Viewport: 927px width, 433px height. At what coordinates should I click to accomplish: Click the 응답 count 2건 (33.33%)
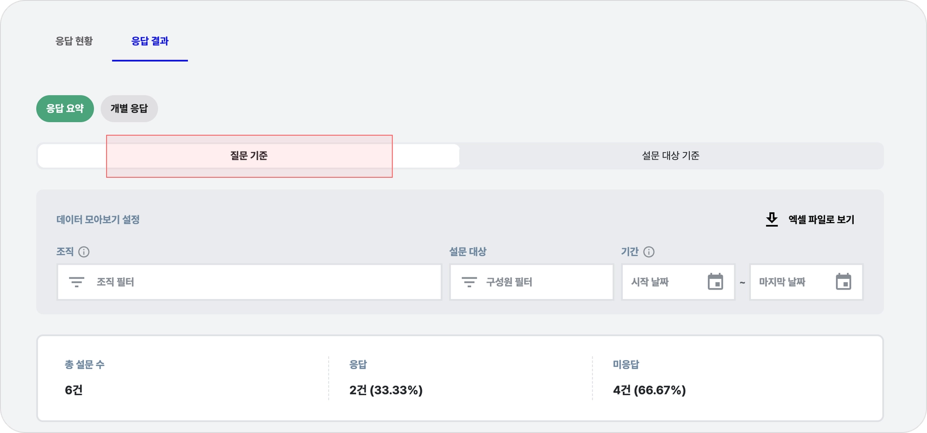point(386,390)
